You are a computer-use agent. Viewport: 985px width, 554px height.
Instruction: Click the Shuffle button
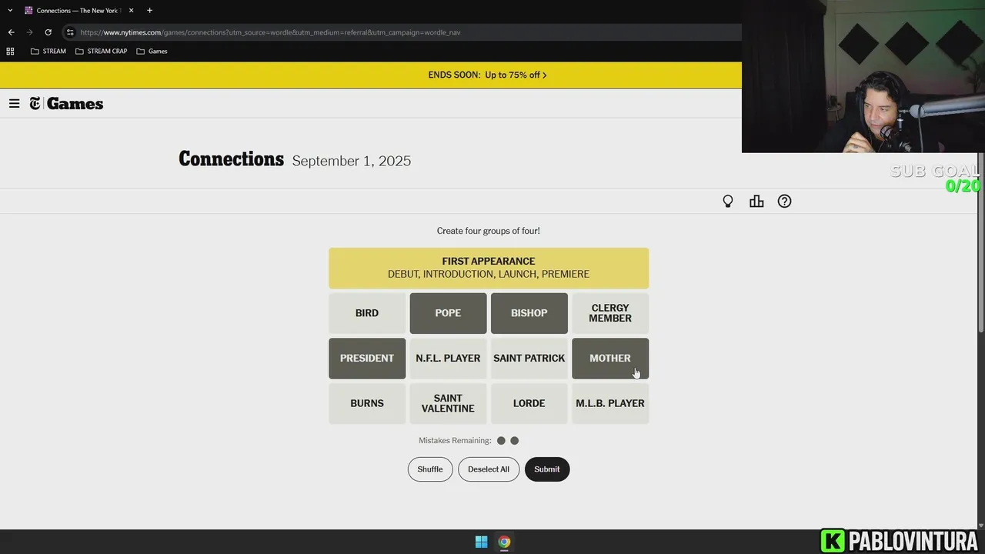pos(430,469)
